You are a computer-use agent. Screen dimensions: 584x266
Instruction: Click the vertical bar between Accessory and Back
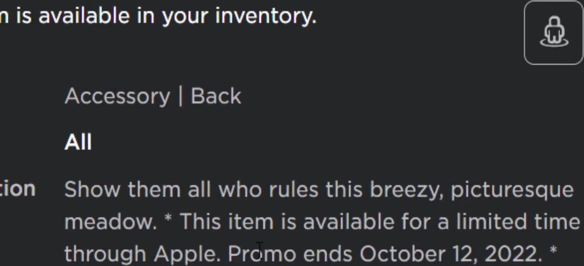pos(180,96)
